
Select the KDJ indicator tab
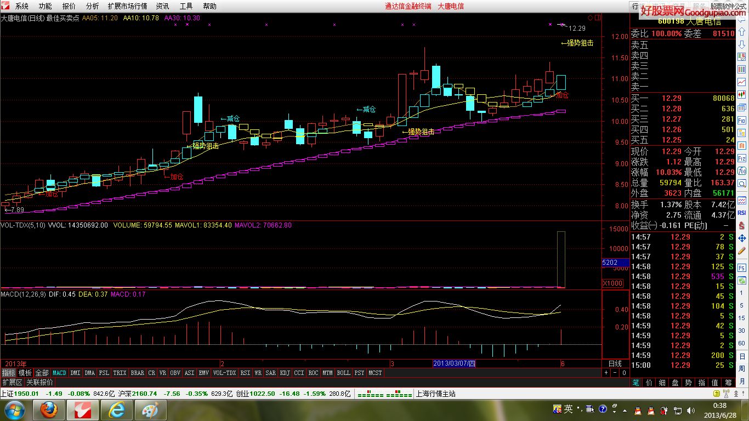click(285, 373)
